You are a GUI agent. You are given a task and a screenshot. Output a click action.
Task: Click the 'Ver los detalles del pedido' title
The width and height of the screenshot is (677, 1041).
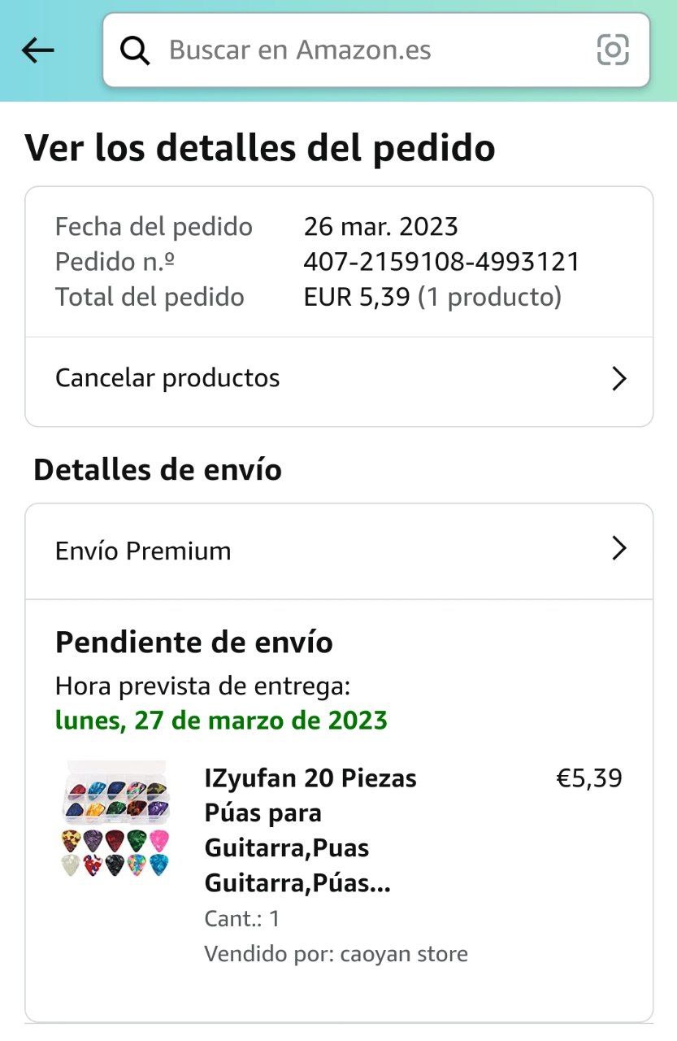tap(260, 147)
